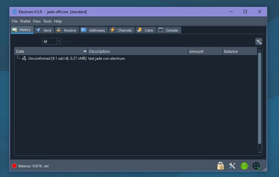Click the Jade hardware wallet status icon
The width and height of the screenshot is (279, 177).
(x=256, y=166)
